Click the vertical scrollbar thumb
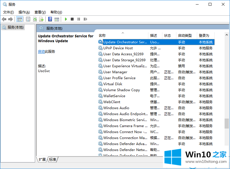 (227, 123)
